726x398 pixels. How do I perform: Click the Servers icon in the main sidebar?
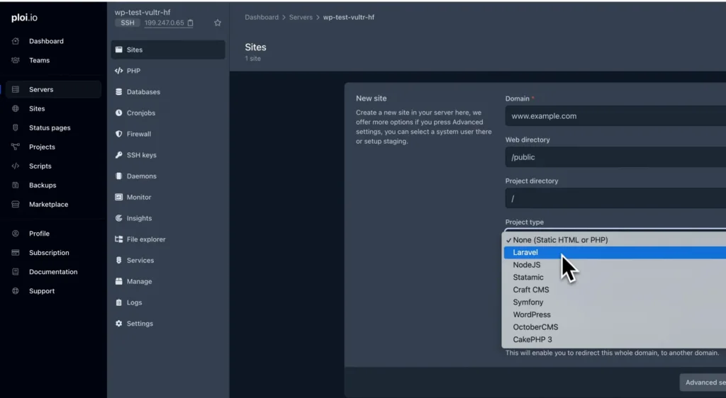16,90
